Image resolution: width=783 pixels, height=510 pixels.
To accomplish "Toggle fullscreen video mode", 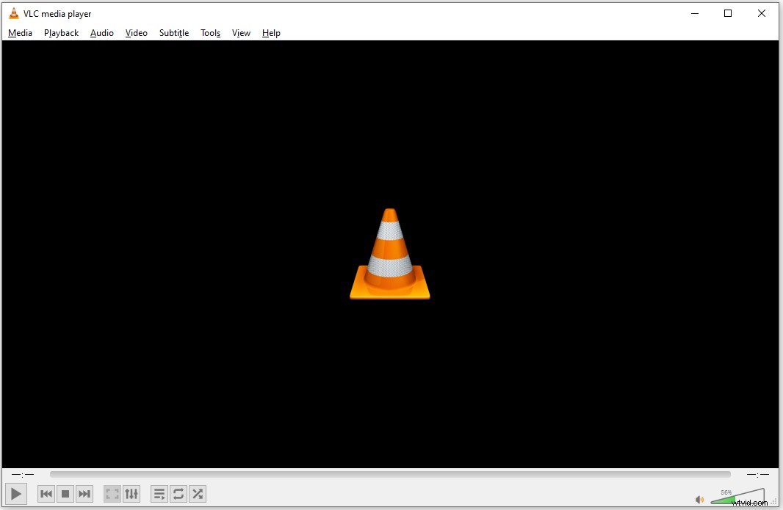I will point(112,494).
